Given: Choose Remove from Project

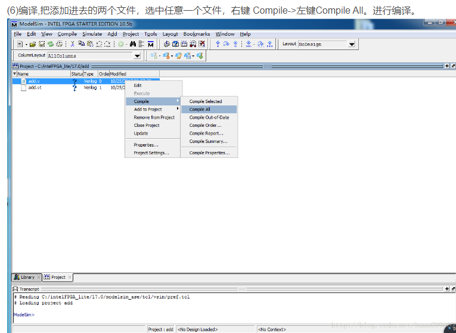Looking at the screenshot, I should pos(153,117).
